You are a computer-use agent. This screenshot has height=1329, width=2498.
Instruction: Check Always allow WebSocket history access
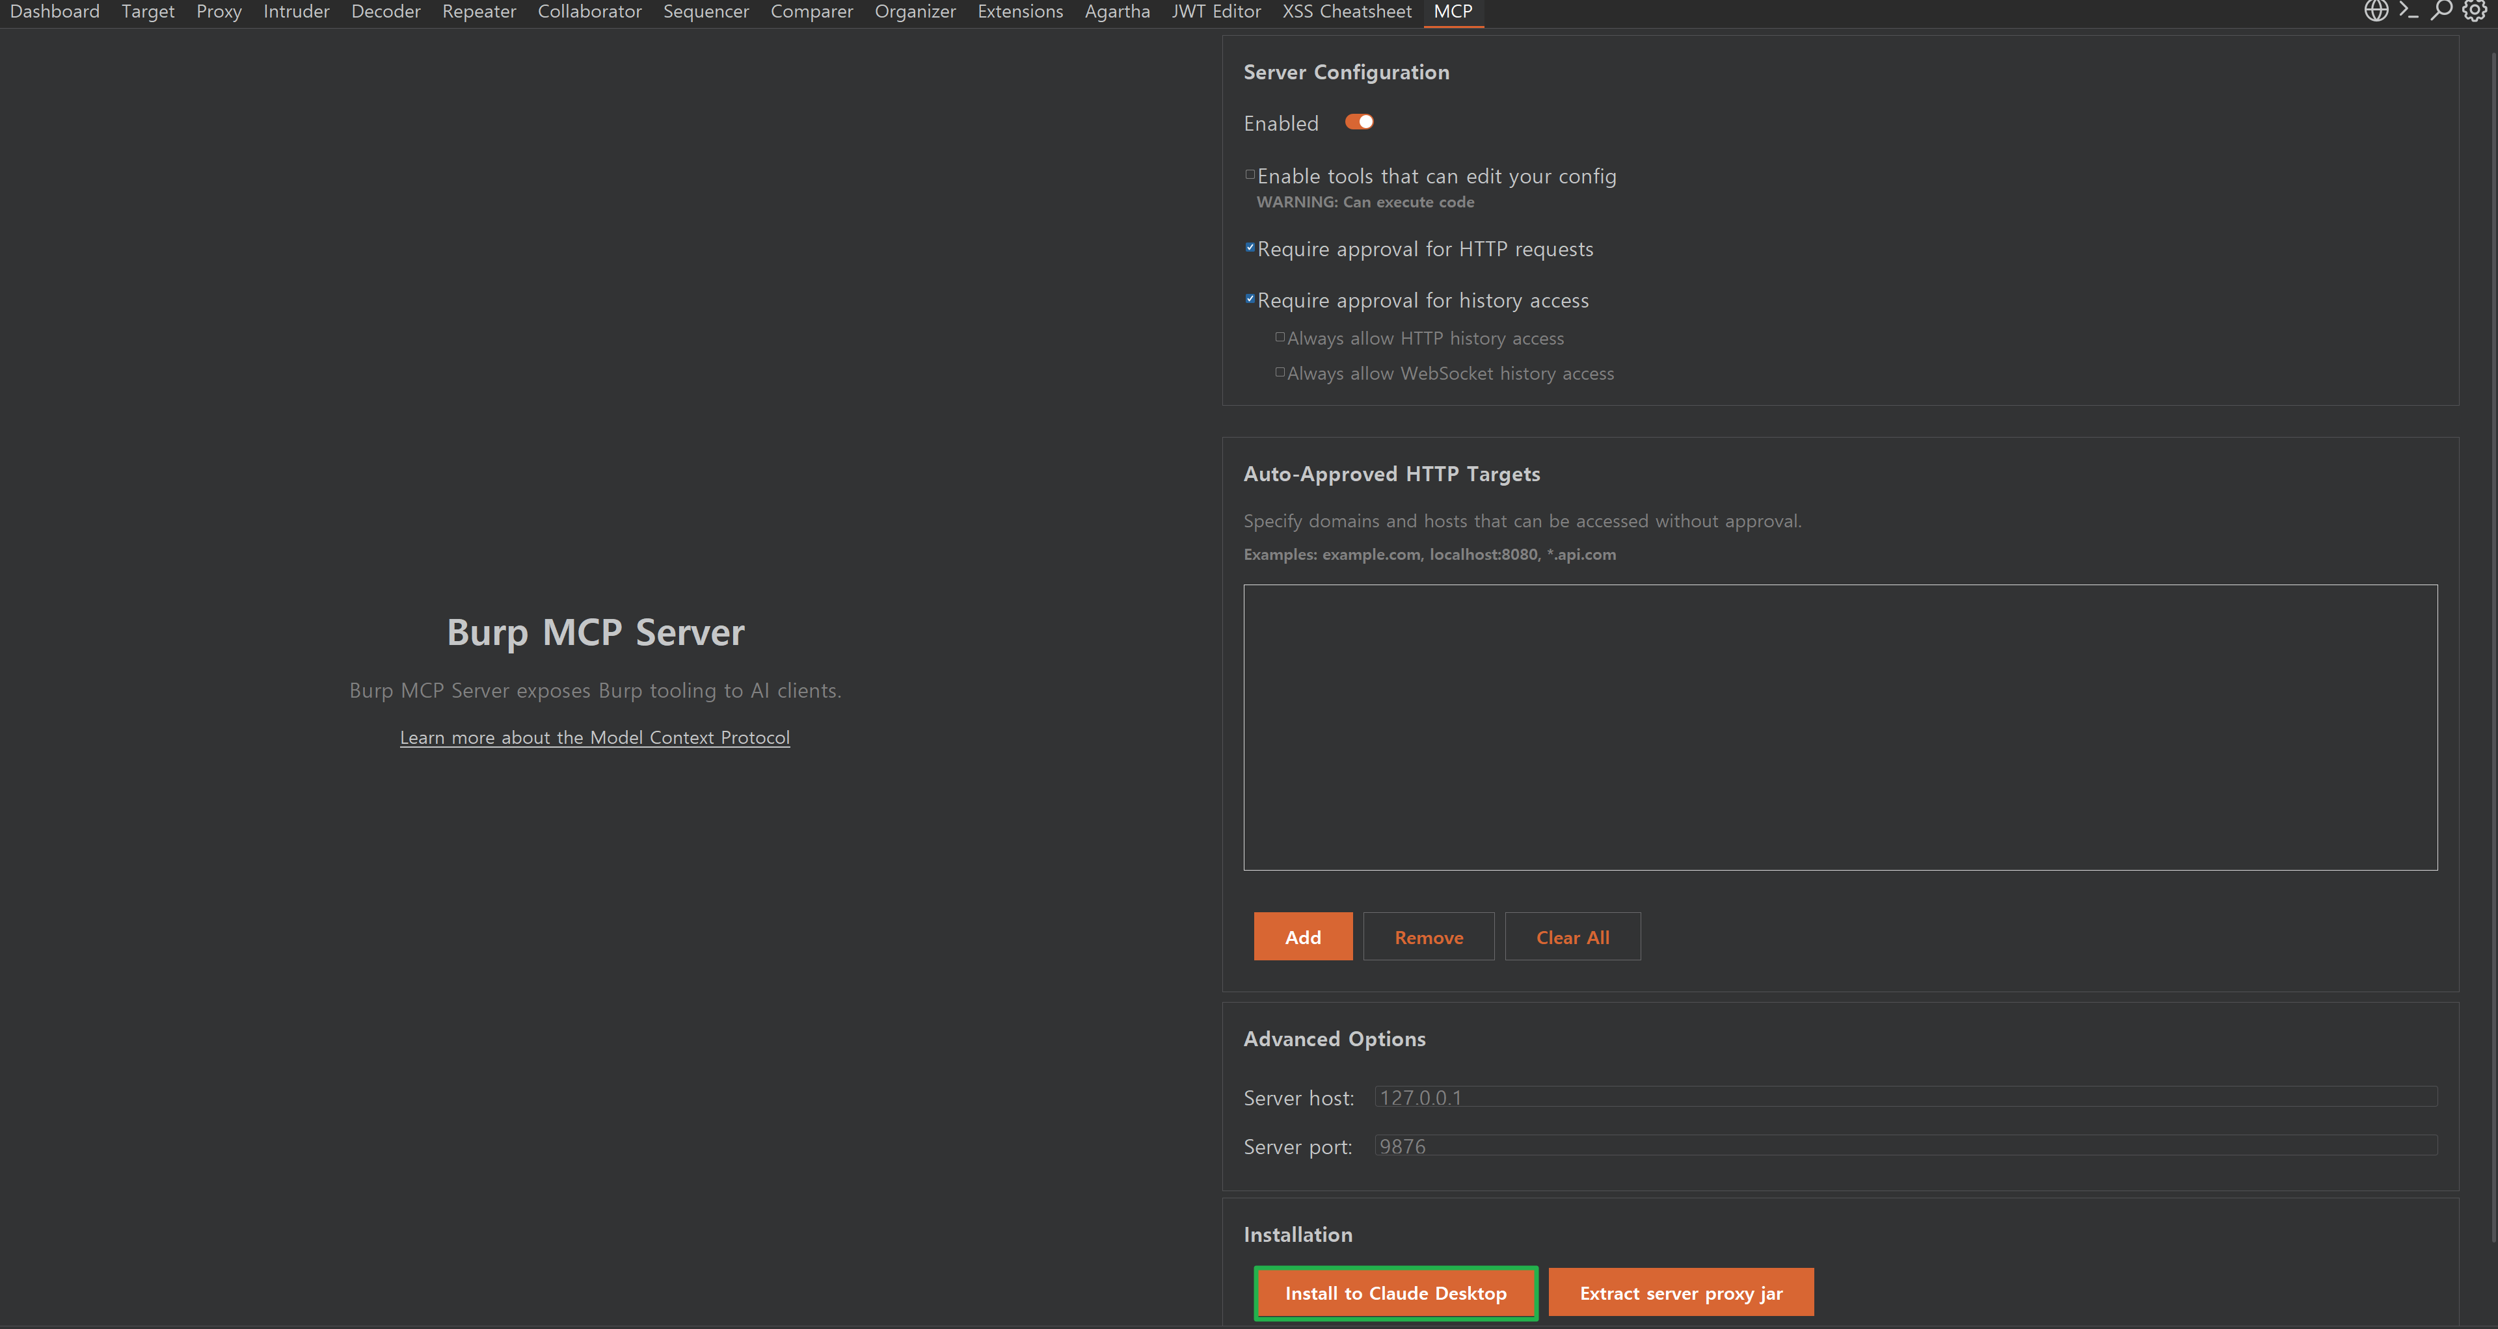click(1280, 372)
